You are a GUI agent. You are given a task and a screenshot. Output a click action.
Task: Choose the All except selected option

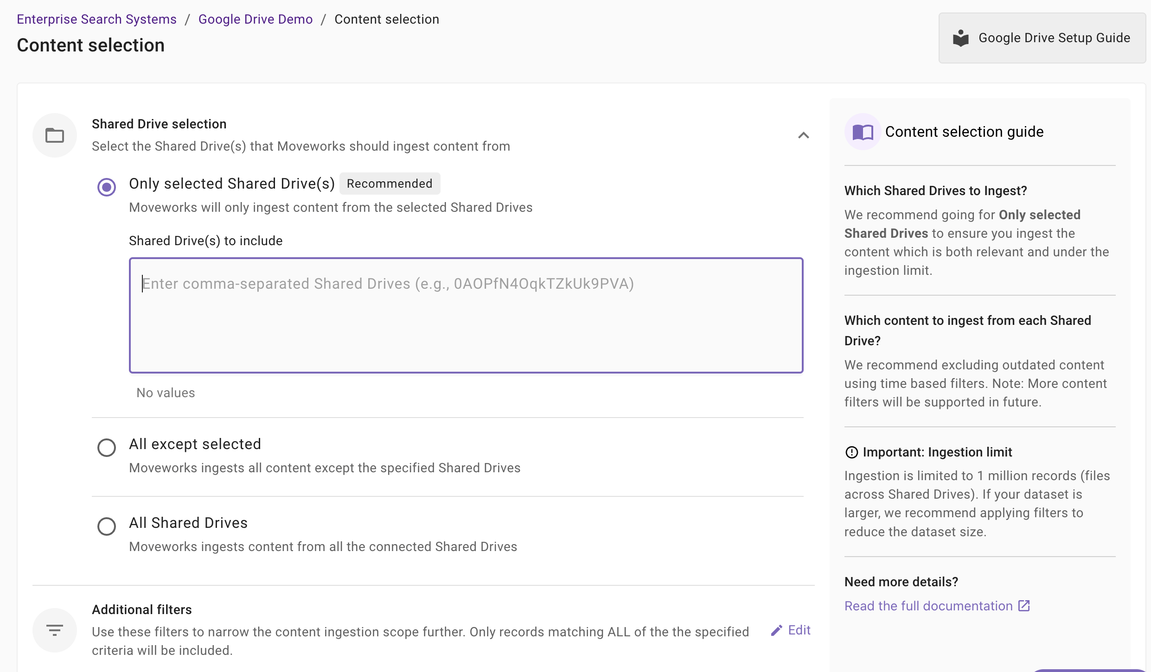coord(107,448)
